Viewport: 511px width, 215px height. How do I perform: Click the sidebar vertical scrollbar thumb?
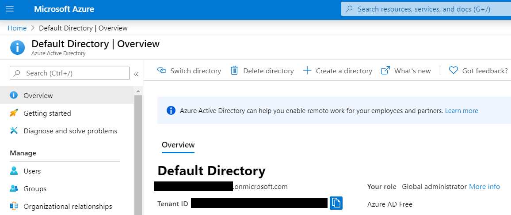point(138,155)
